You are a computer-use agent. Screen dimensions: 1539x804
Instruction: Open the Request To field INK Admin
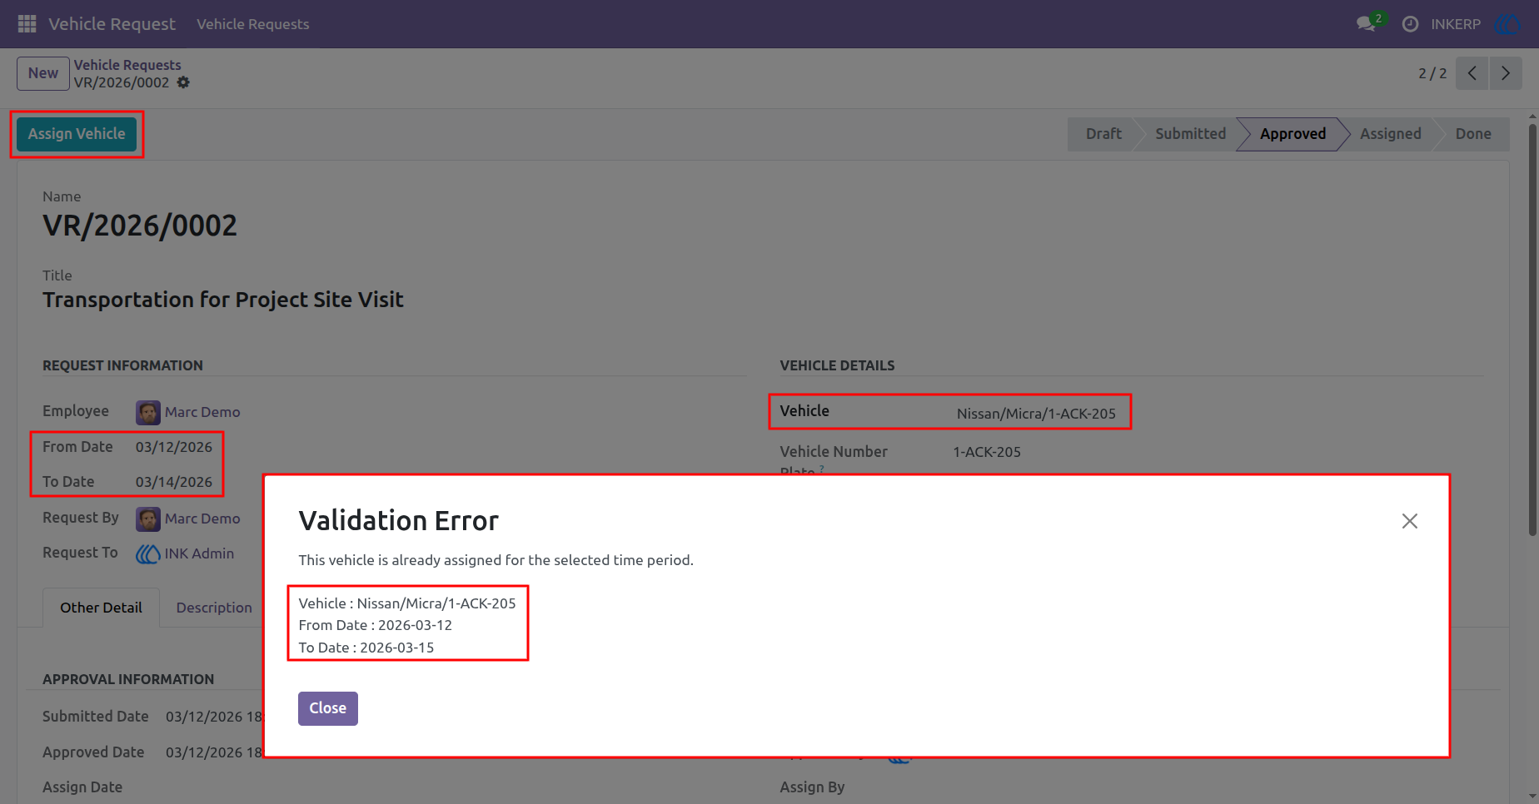coord(199,553)
